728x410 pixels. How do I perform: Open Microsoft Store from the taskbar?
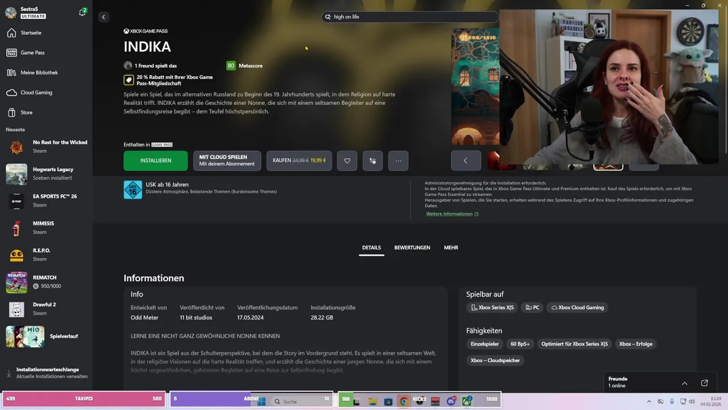(x=388, y=401)
